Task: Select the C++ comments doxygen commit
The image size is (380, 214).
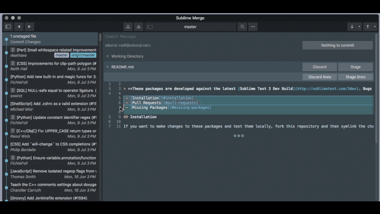Action: click(50, 187)
